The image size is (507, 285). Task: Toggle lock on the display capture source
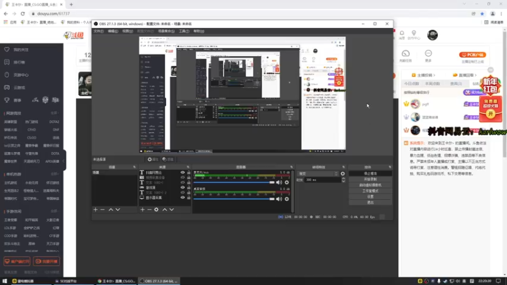(x=189, y=198)
